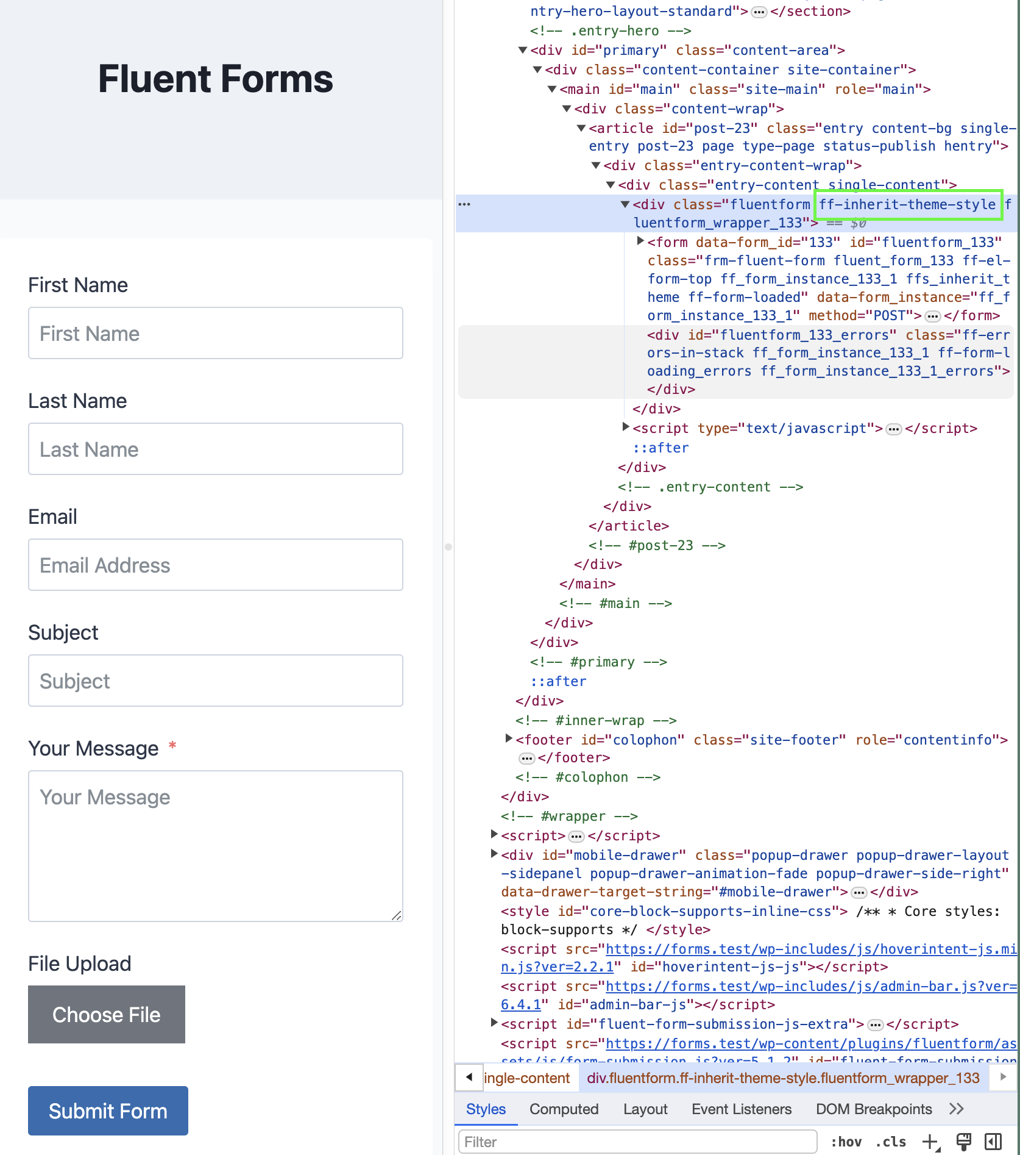Viewport: 1020px width, 1155px height.
Task: Expand the form fluentform_133 node
Action: click(640, 241)
